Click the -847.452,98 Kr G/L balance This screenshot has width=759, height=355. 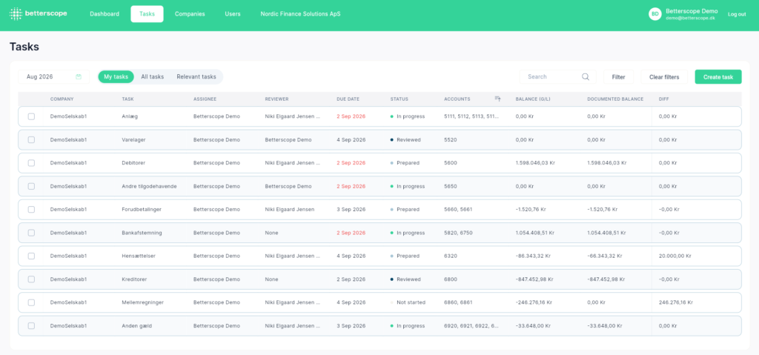536,279
